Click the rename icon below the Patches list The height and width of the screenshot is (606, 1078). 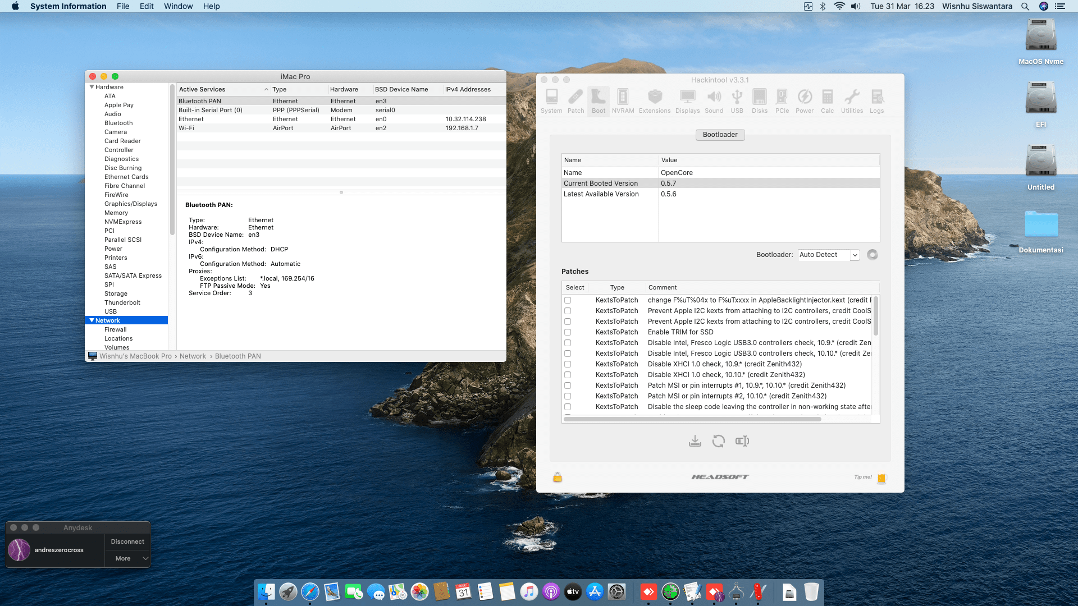(742, 441)
